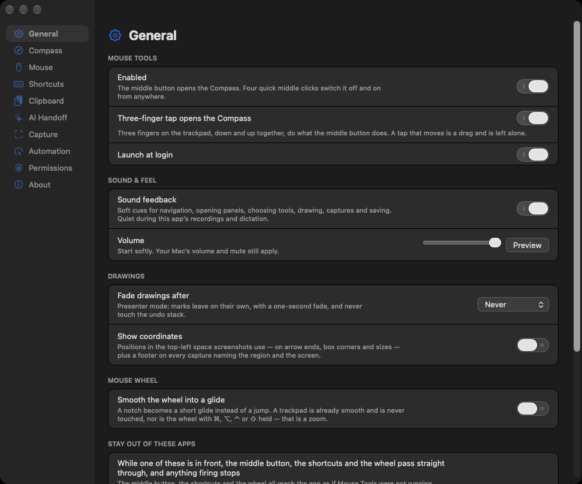
Task: Click the Permissions shield icon
Action: [x=19, y=168]
